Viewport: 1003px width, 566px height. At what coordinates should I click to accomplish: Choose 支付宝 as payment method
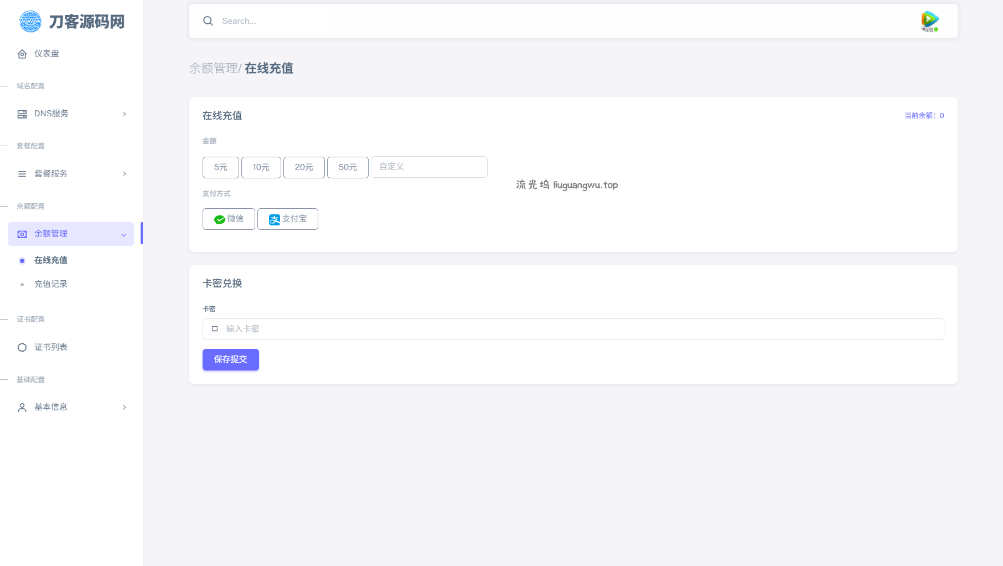coord(287,219)
